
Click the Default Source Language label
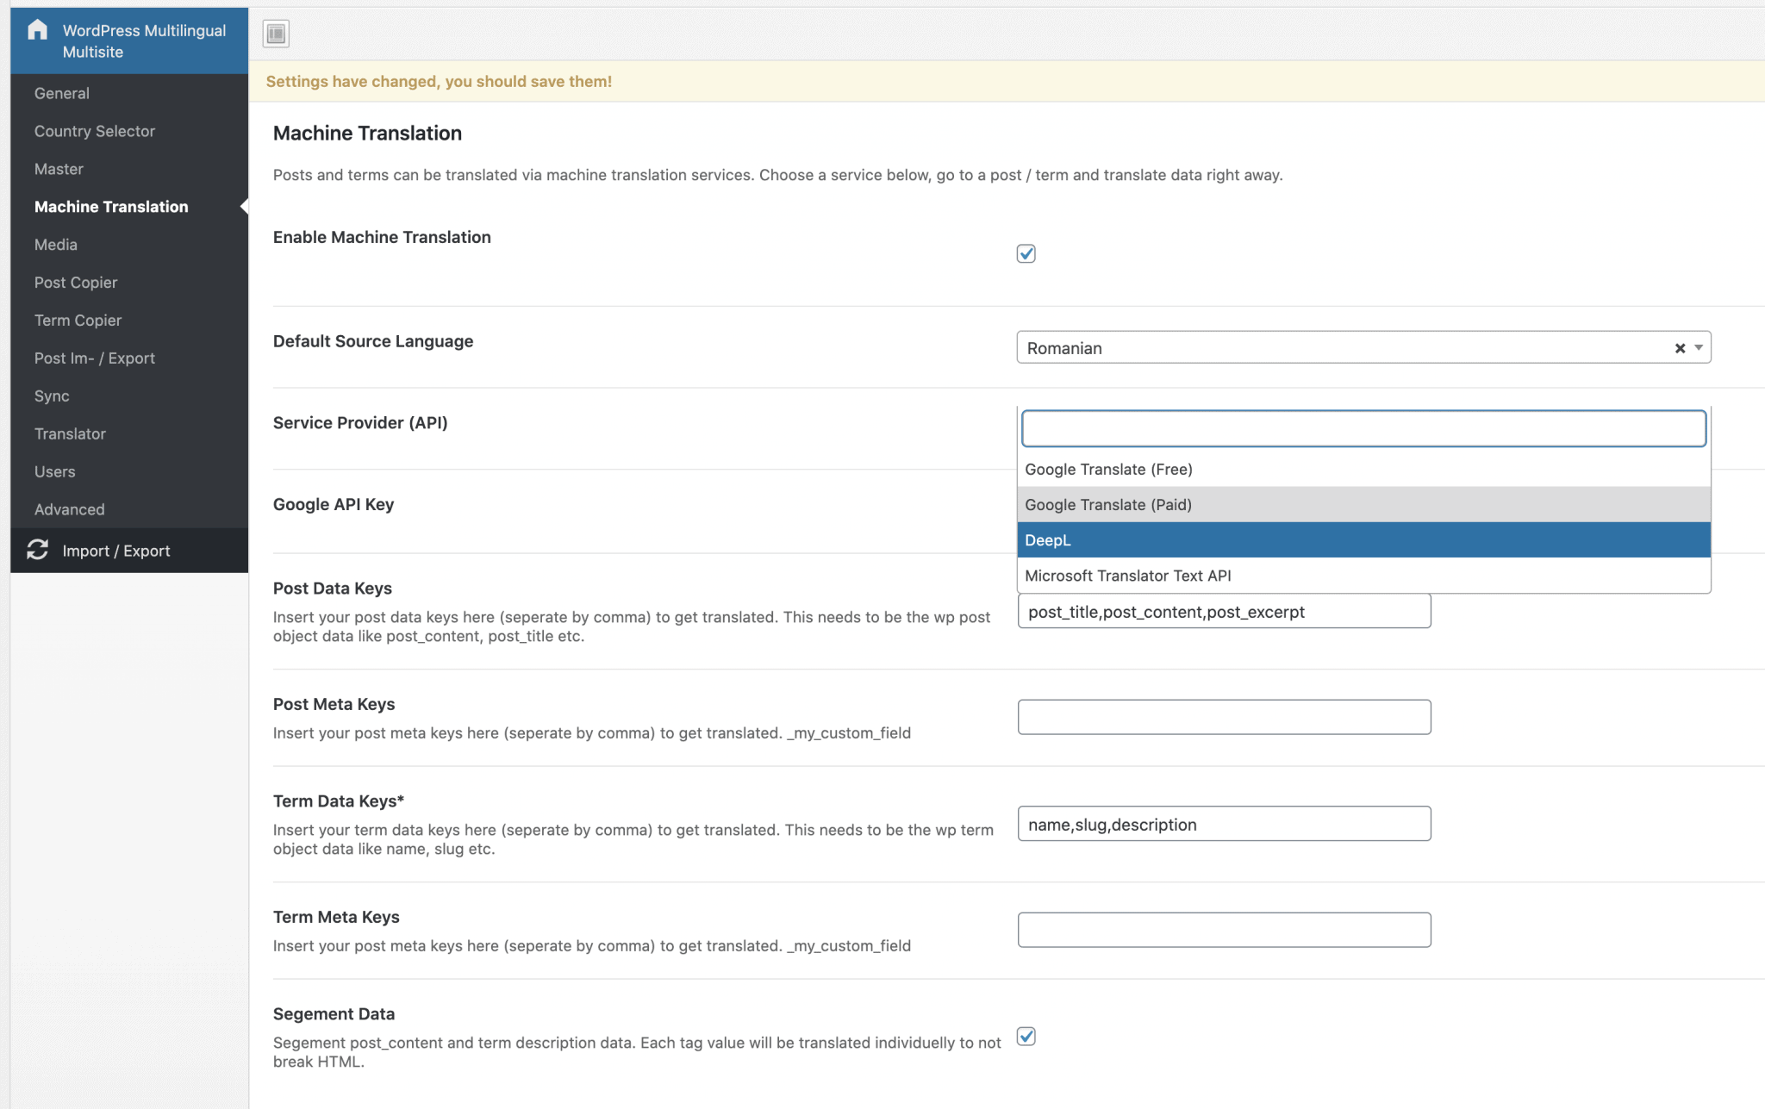(x=373, y=341)
